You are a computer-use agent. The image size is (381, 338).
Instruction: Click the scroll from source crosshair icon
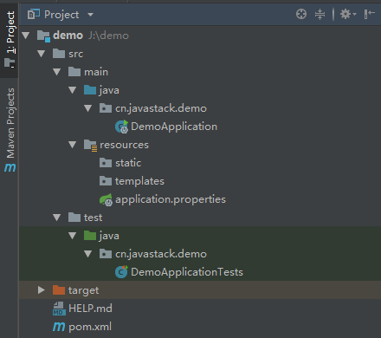coord(301,14)
